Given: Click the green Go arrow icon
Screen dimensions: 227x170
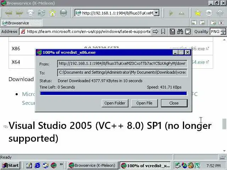Looking at the screenshot, I should pyautogui.click(x=171, y=13).
